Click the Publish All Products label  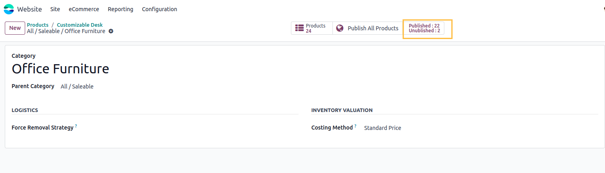coord(373,28)
